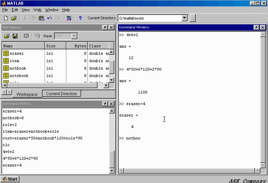The height and width of the screenshot is (183, 268).
Task: Click the Workspace horizontal scroll right arrow
Action: click(x=106, y=85)
